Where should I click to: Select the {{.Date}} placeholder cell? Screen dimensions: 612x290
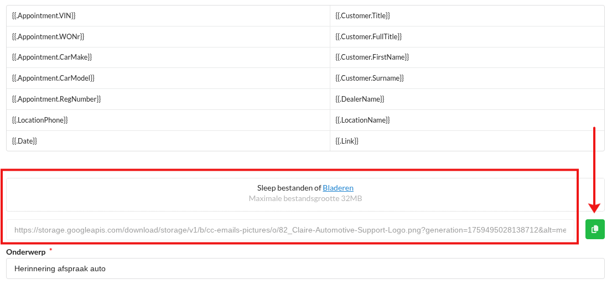(x=24, y=141)
